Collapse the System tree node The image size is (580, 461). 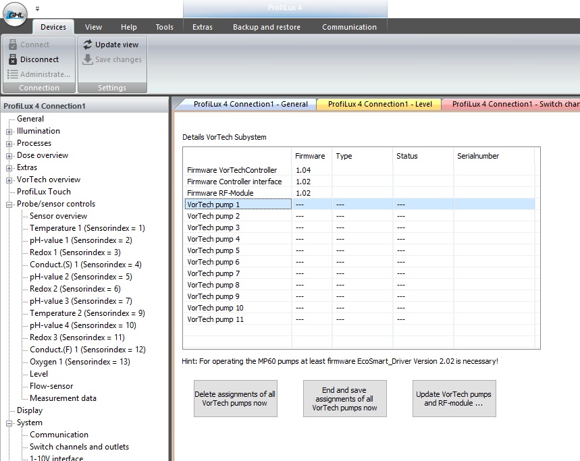tap(9, 423)
